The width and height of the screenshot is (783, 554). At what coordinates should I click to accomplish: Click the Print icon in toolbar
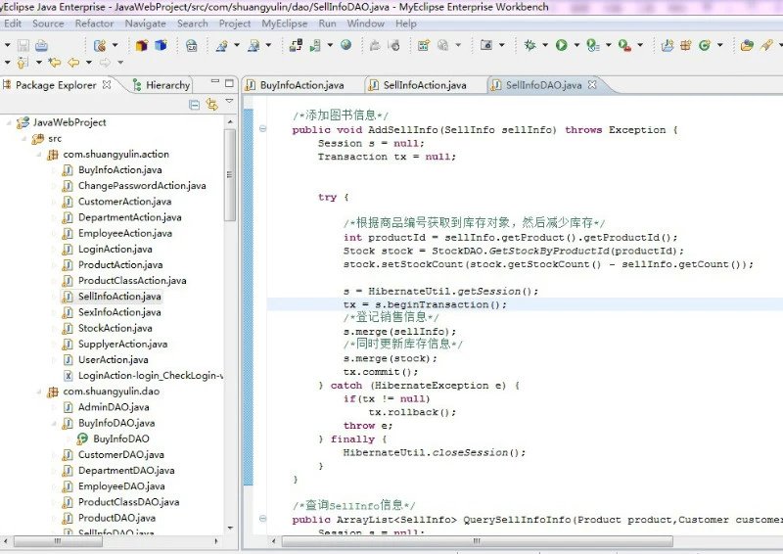(x=41, y=45)
